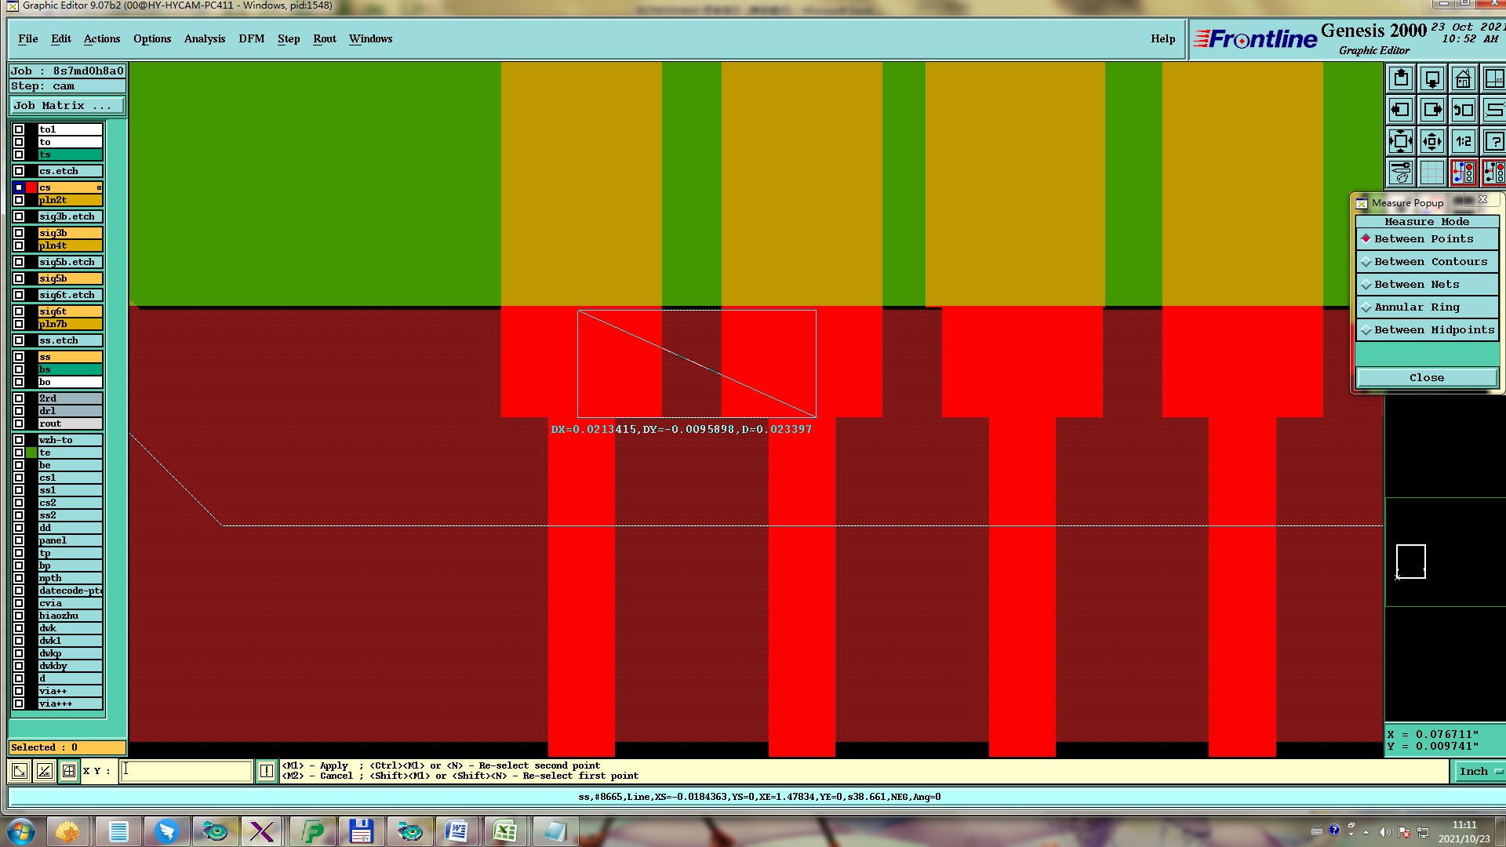Click the Help button

1162,38
